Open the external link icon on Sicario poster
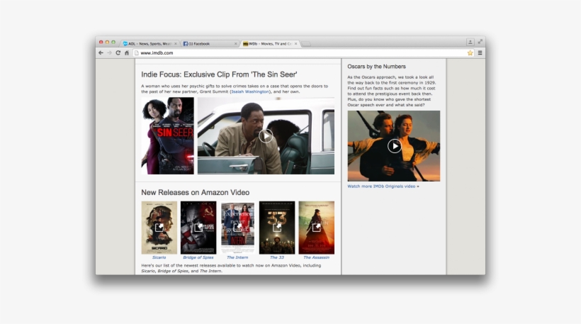Image resolution: width=581 pixels, height=324 pixels. (x=159, y=228)
